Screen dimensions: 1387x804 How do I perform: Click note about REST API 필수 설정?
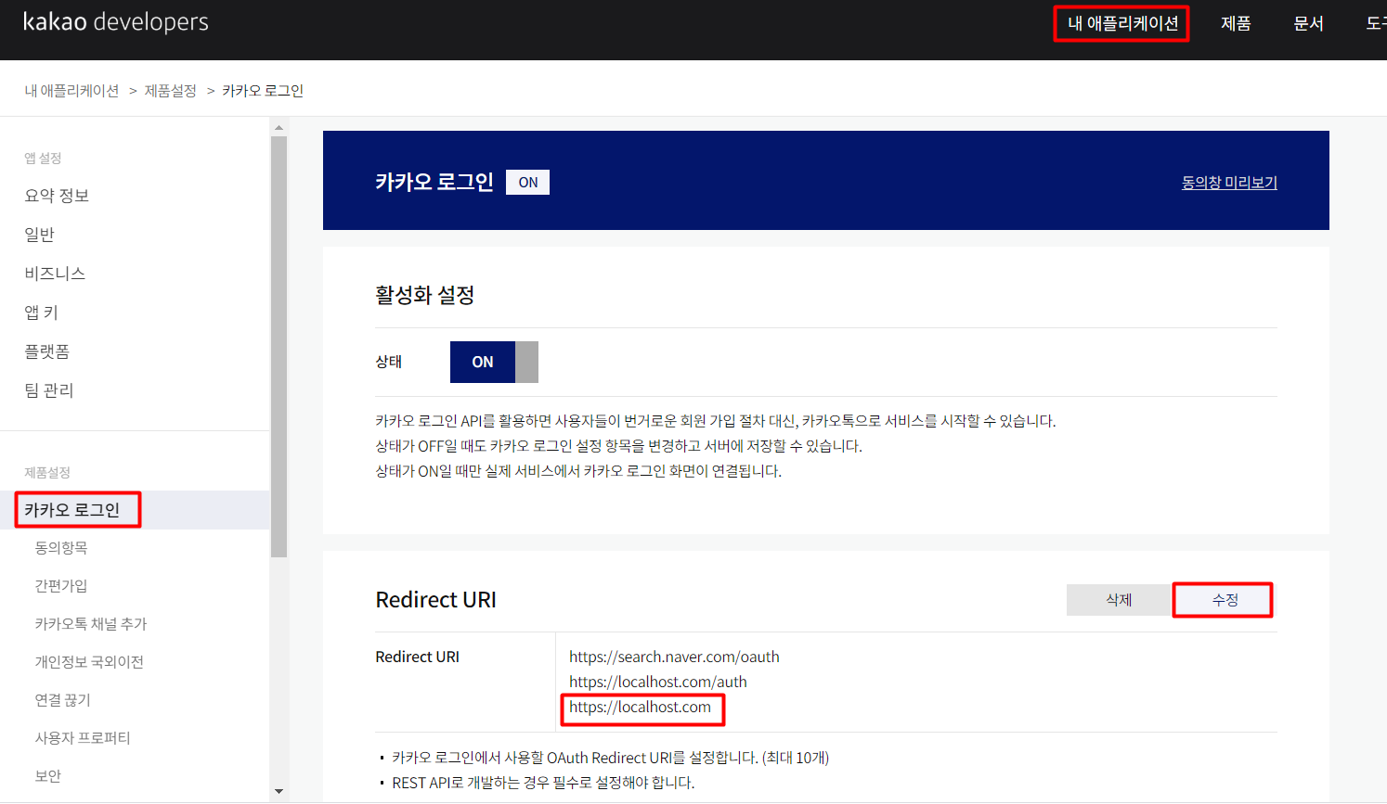543,783
